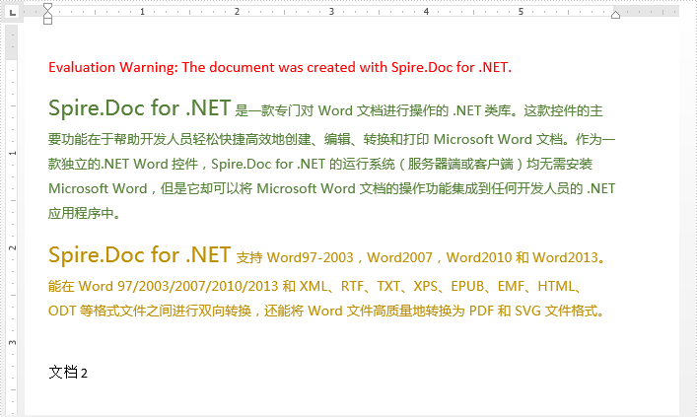Select the first line indent marker on ruler
Viewport: 697px width, 417px height.
point(47,7)
